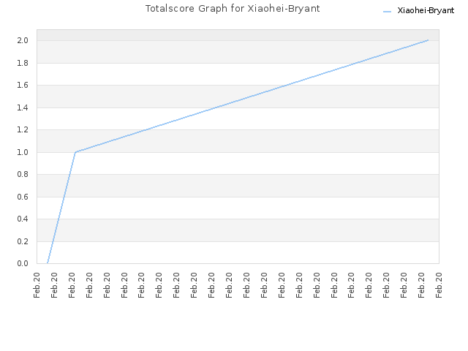Click the 1.8 y-axis label
Screen dimensions: 468x351
click(23, 63)
